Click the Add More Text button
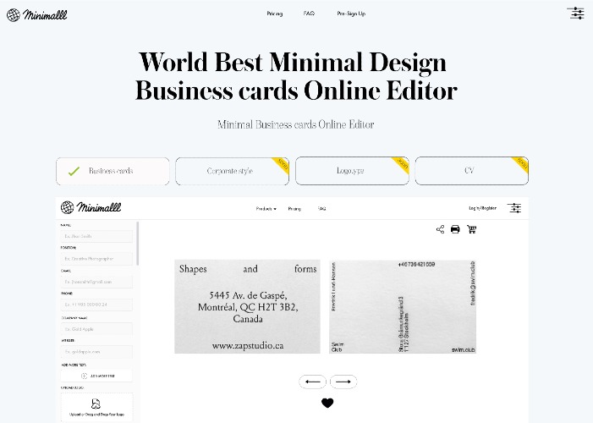This screenshot has width=593, height=423. (96, 376)
